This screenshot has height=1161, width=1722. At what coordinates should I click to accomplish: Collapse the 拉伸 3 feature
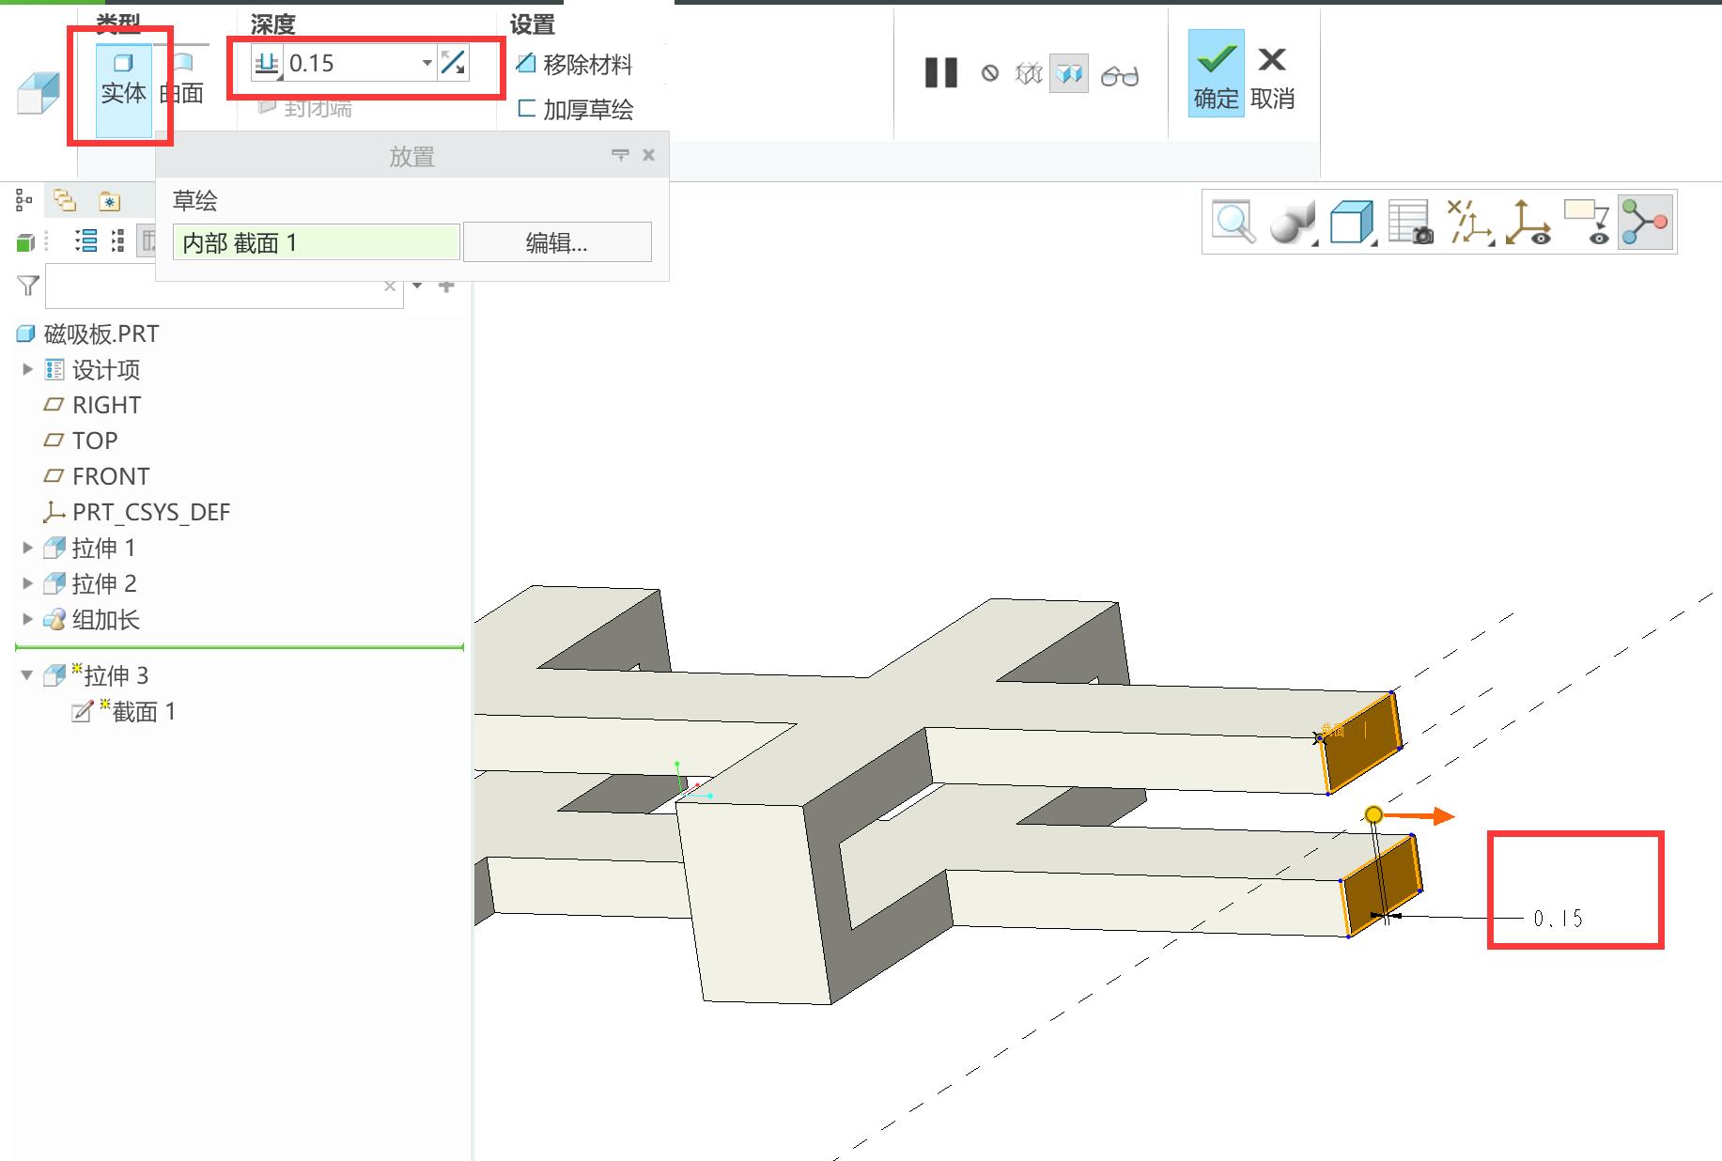click(x=27, y=675)
